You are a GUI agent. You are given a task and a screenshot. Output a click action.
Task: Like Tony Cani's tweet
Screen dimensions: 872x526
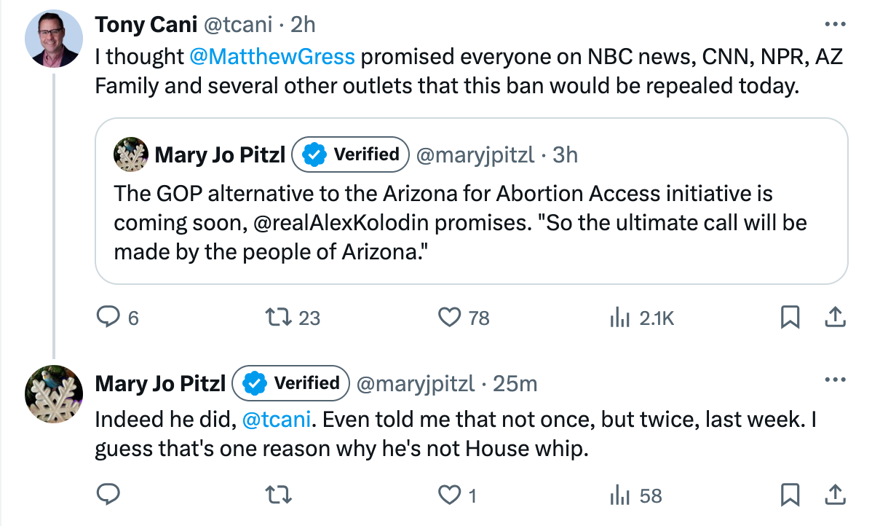pyautogui.click(x=450, y=318)
